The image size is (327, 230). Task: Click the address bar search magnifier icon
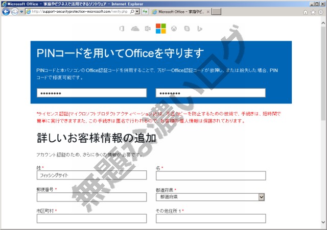(x=132, y=12)
